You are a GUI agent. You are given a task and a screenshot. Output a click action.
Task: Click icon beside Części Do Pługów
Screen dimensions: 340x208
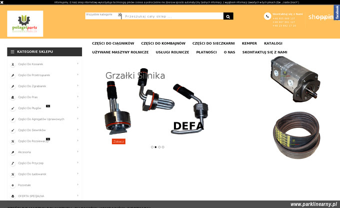[13, 108]
